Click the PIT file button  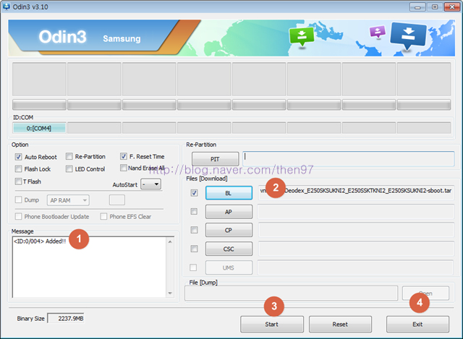click(216, 159)
